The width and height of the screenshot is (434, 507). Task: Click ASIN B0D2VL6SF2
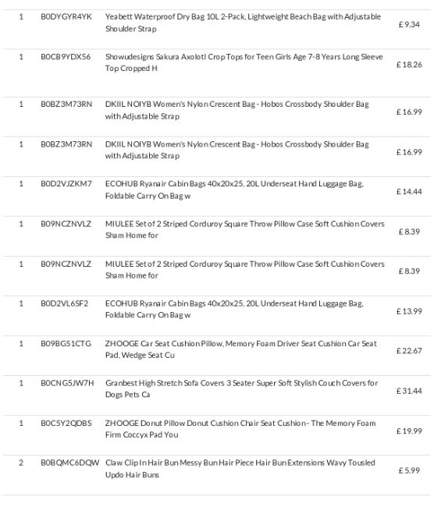point(65,303)
